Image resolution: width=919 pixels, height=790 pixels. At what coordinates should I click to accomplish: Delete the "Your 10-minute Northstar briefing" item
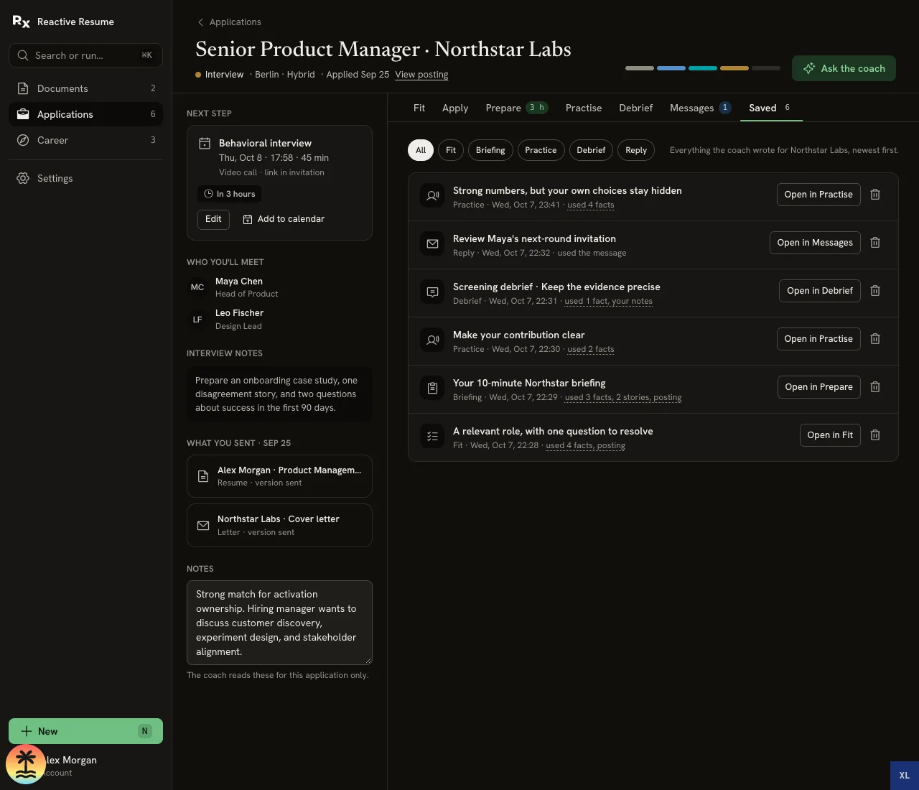coord(875,387)
